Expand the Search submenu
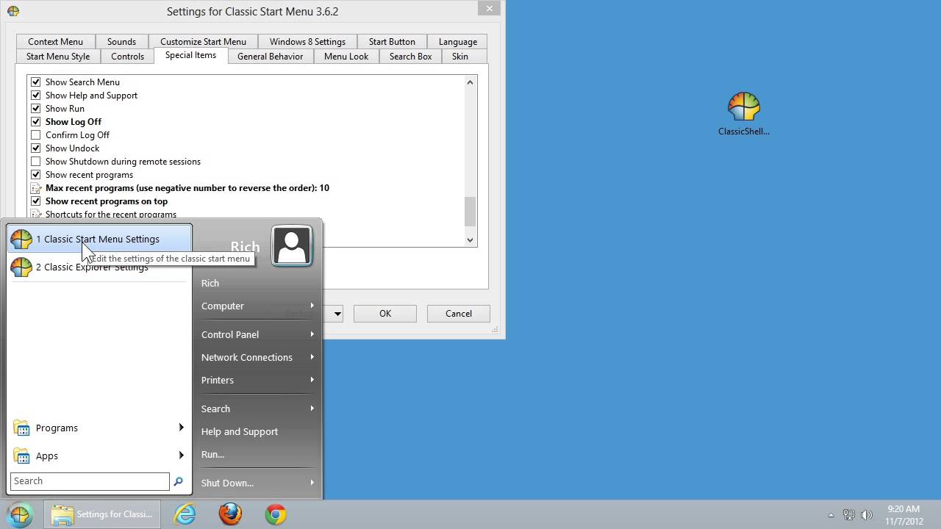Image resolution: width=941 pixels, height=529 pixels. click(x=312, y=409)
